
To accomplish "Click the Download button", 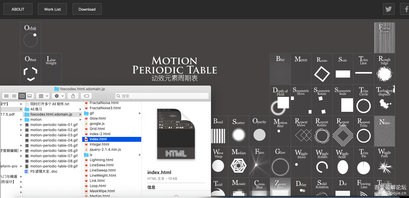I will click(87, 9).
